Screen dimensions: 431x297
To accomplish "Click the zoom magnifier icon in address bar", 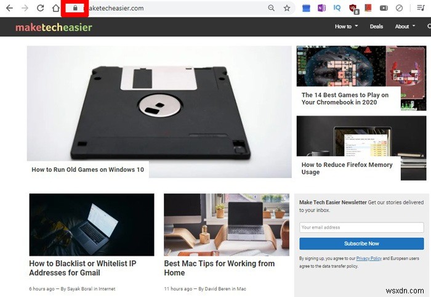I will point(272,8).
